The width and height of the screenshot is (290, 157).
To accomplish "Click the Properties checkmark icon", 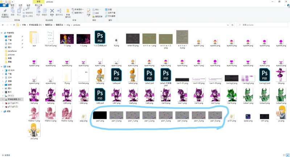I will [88, 11].
